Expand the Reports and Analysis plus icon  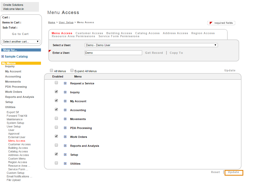coord(65,146)
